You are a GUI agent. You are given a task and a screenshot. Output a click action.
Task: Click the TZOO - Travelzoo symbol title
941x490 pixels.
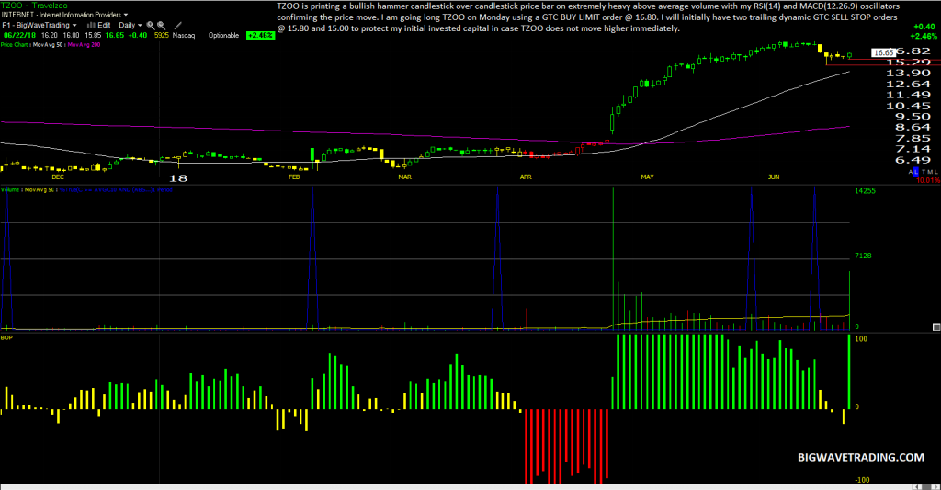[x=34, y=6]
